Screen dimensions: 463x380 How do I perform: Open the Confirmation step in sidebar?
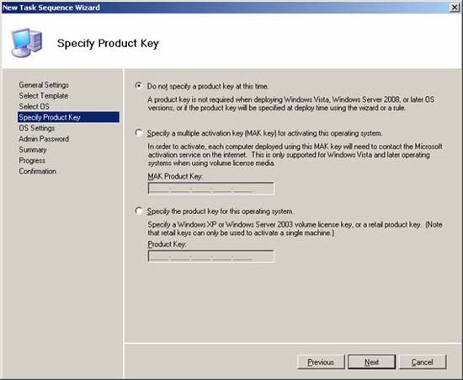click(x=38, y=171)
